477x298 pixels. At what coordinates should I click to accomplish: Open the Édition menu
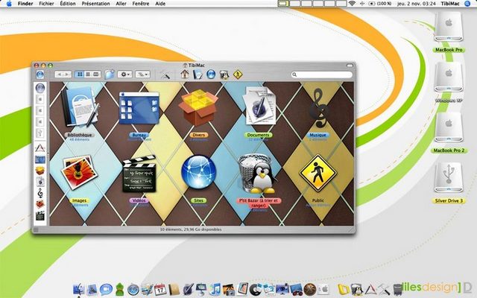[x=68, y=4]
